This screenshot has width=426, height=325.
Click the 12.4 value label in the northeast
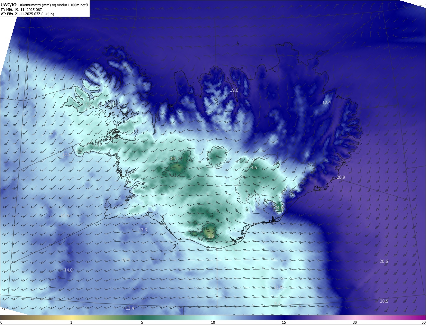pyautogui.click(x=326, y=103)
